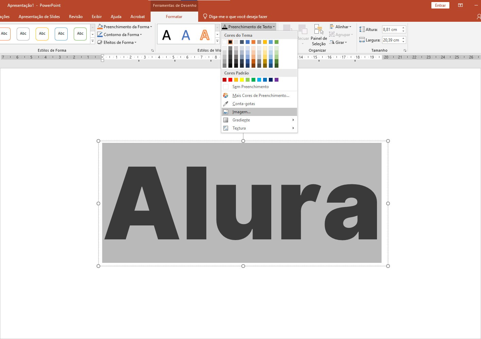Open the ribbon display options icon in title bar

[x=460, y=5]
